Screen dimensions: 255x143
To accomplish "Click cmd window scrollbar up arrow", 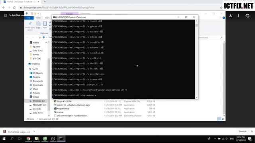I will pos(196,21).
